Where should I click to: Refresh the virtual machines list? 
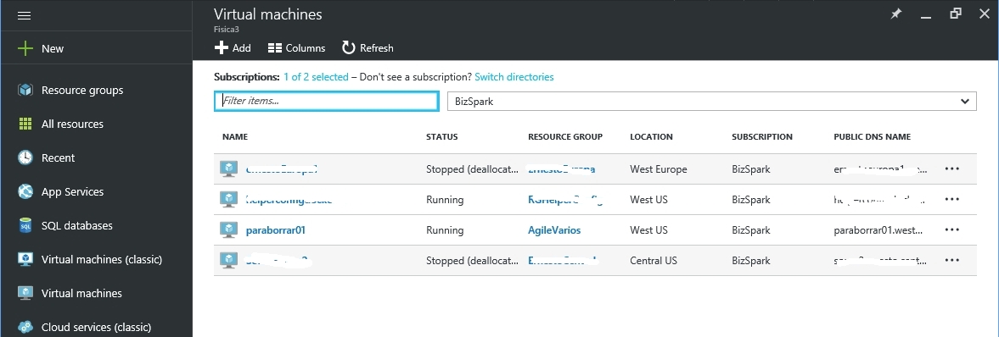click(x=368, y=47)
